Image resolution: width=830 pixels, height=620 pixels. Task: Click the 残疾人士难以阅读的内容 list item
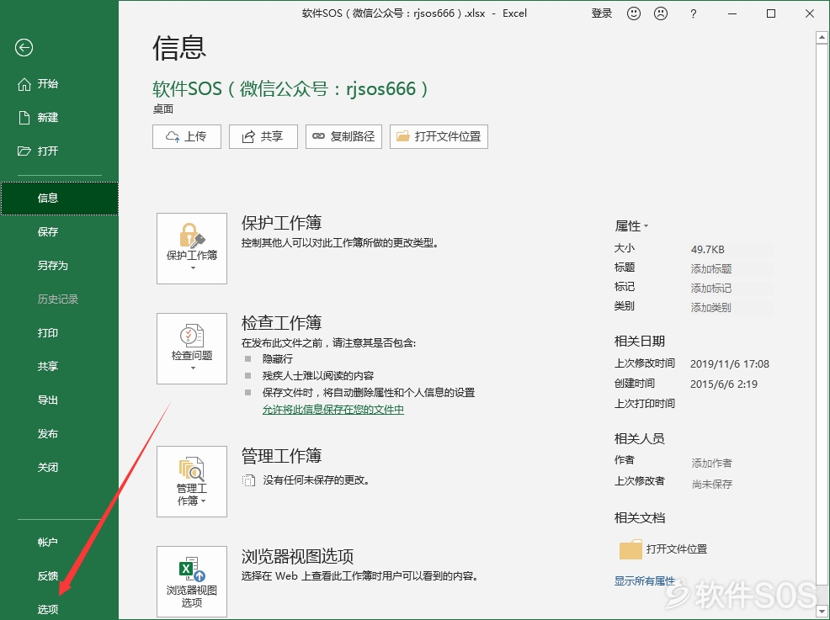click(318, 375)
